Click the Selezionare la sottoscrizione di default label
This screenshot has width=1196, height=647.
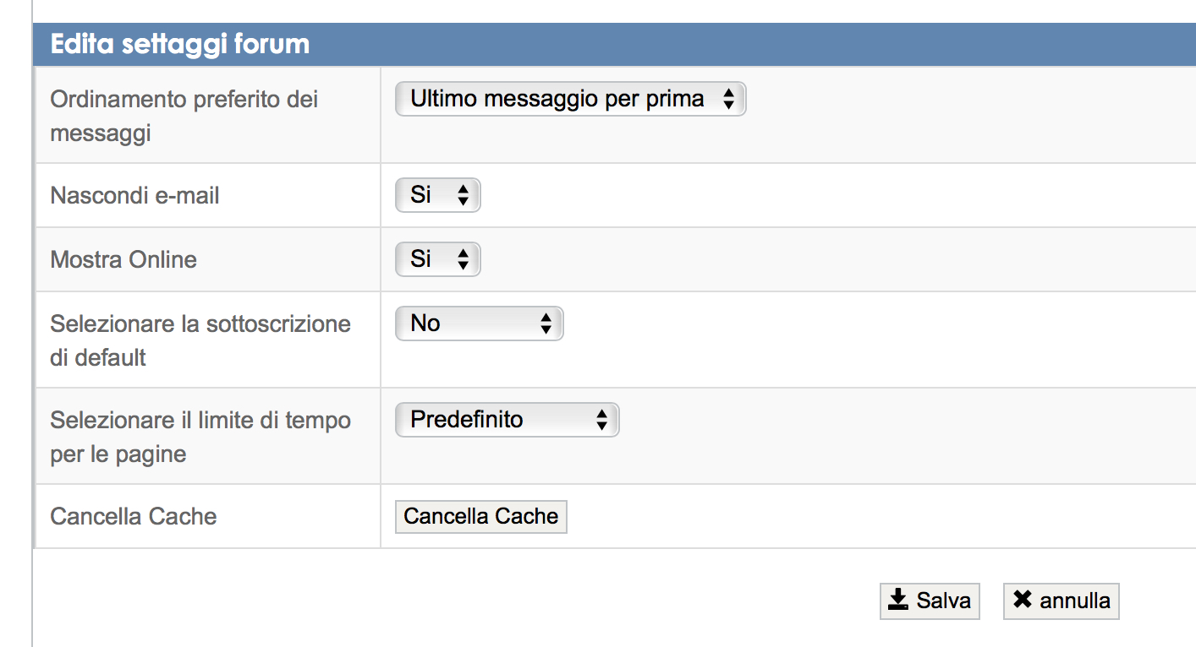pos(200,340)
